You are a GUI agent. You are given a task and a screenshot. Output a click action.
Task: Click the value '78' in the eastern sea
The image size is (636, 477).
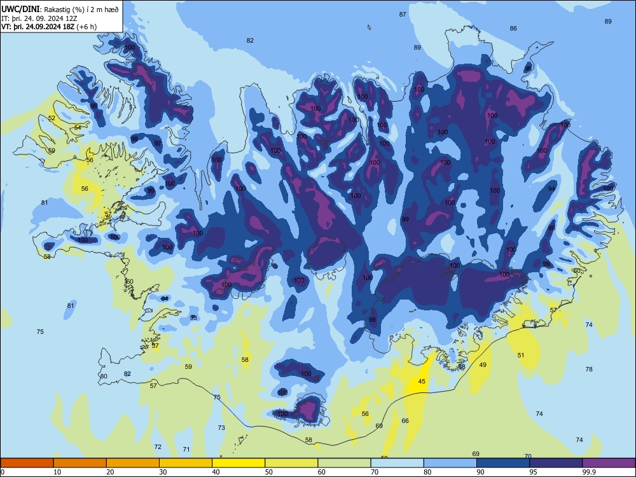pos(589,369)
